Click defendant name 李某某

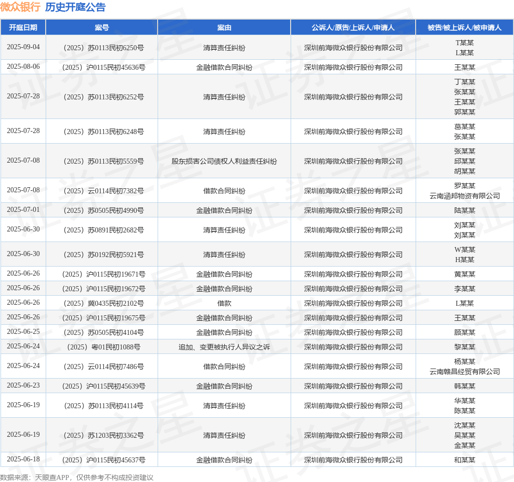pyautogui.click(x=464, y=289)
